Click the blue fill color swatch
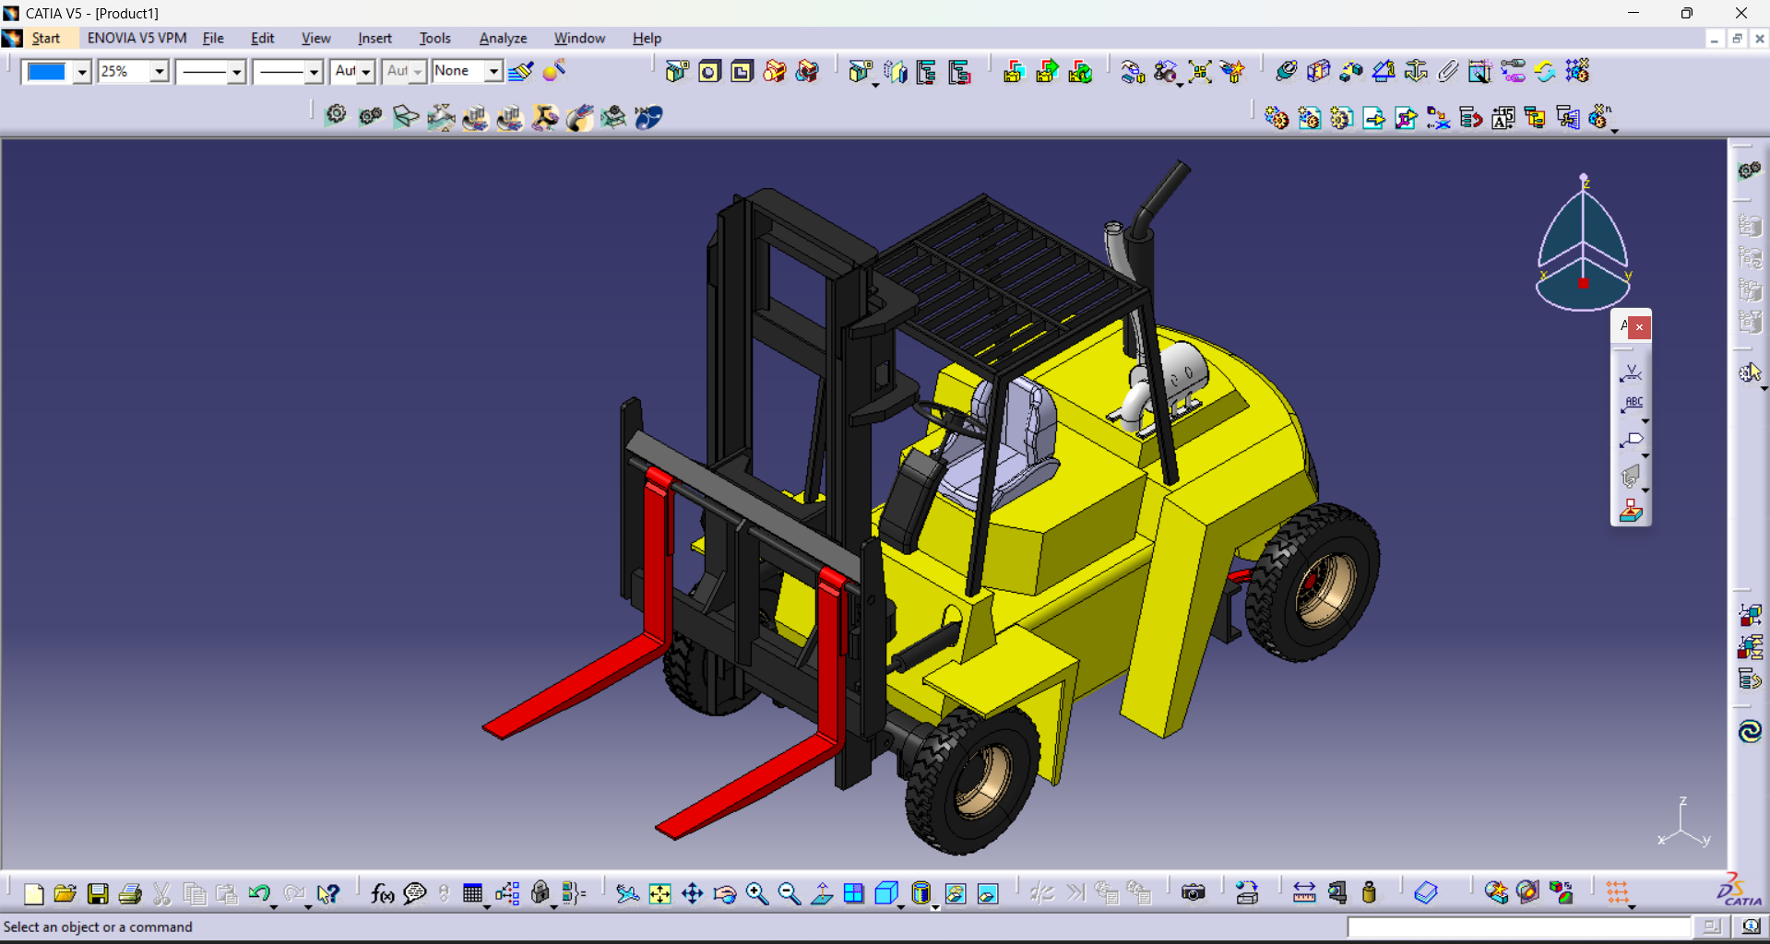Screen dimensions: 1770x944 tap(46, 72)
